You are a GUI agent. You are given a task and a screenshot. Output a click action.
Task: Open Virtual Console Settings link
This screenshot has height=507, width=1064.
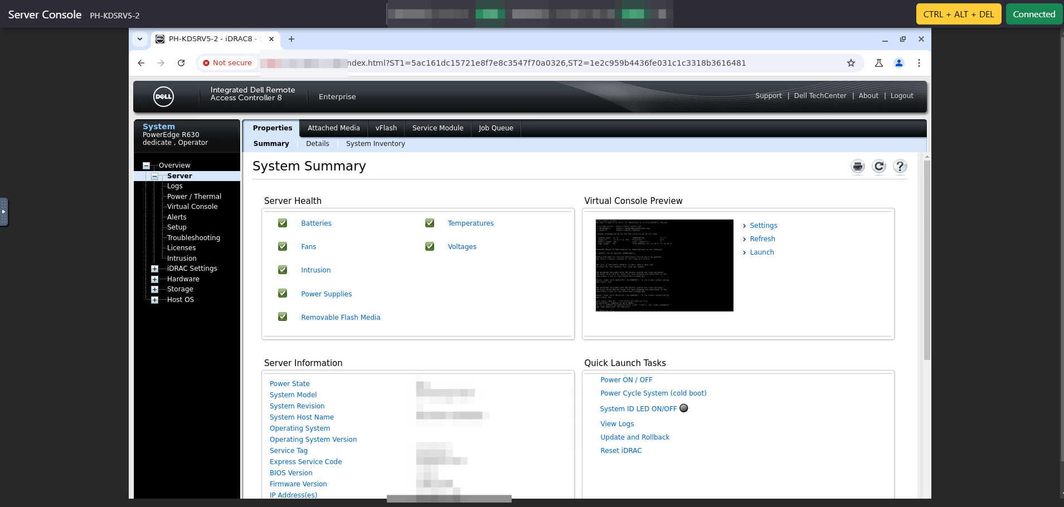click(x=764, y=226)
